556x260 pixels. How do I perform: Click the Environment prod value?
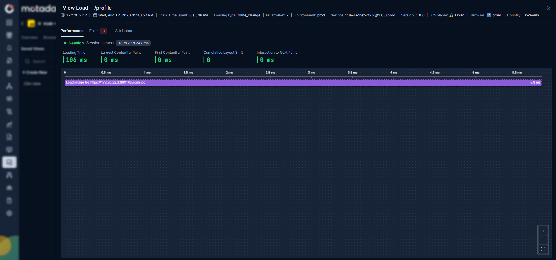pyautogui.click(x=321, y=15)
